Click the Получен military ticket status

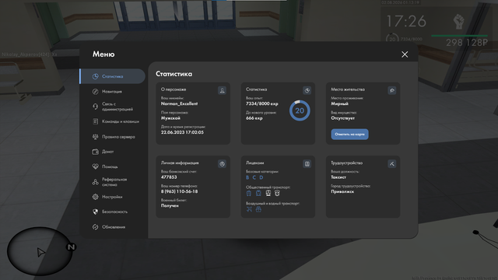click(x=170, y=205)
